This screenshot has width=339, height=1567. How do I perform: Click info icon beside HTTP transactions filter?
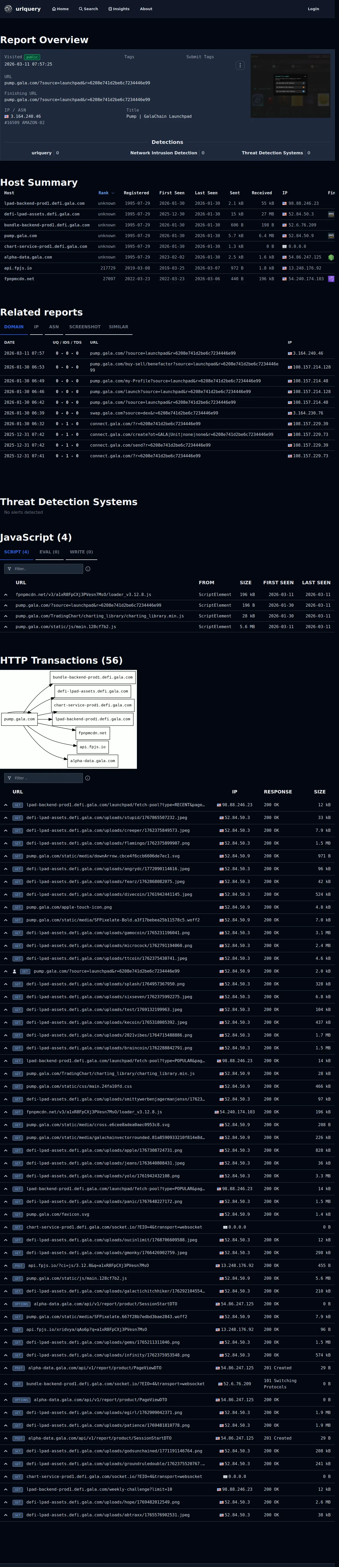(87, 778)
